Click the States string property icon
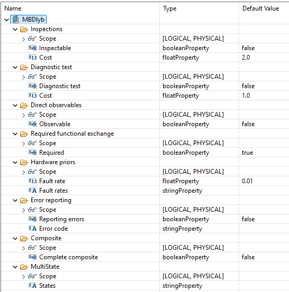The width and height of the screenshot is (289, 292). [32, 286]
